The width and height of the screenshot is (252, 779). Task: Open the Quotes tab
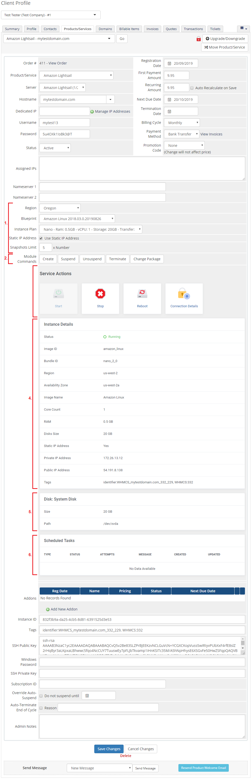[x=171, y=29]
